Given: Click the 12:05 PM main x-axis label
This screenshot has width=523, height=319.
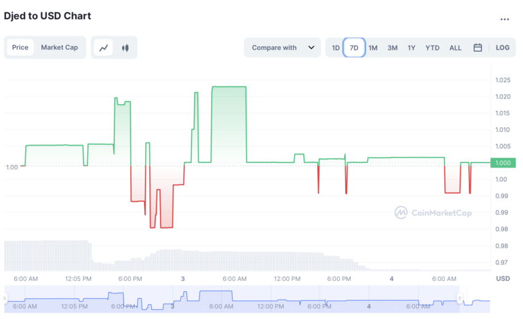Looking at the screenshot, I should (78, 278).
